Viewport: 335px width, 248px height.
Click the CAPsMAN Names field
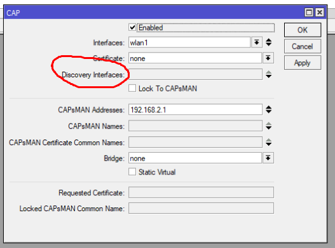pyautogui.click(x=195, y=126)
